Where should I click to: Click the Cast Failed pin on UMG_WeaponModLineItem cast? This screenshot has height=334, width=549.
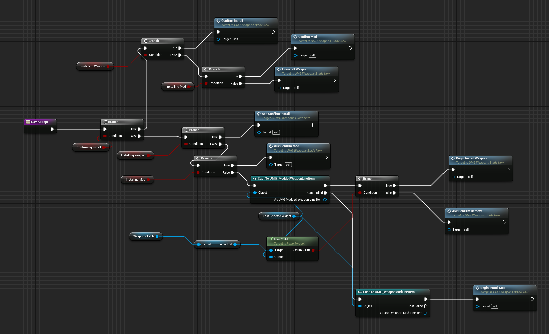426,306
